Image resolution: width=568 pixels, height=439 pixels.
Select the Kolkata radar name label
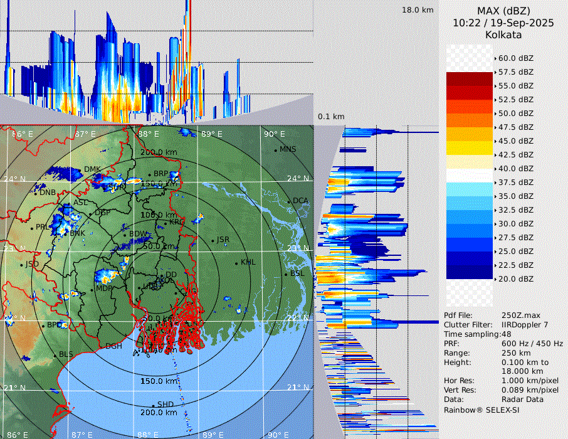pos(503,34)
